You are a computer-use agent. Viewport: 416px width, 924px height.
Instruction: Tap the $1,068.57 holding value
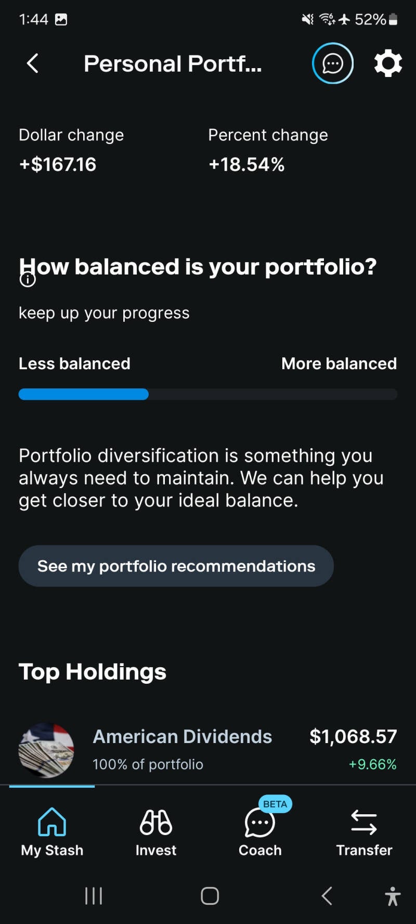tap(353, 736)
